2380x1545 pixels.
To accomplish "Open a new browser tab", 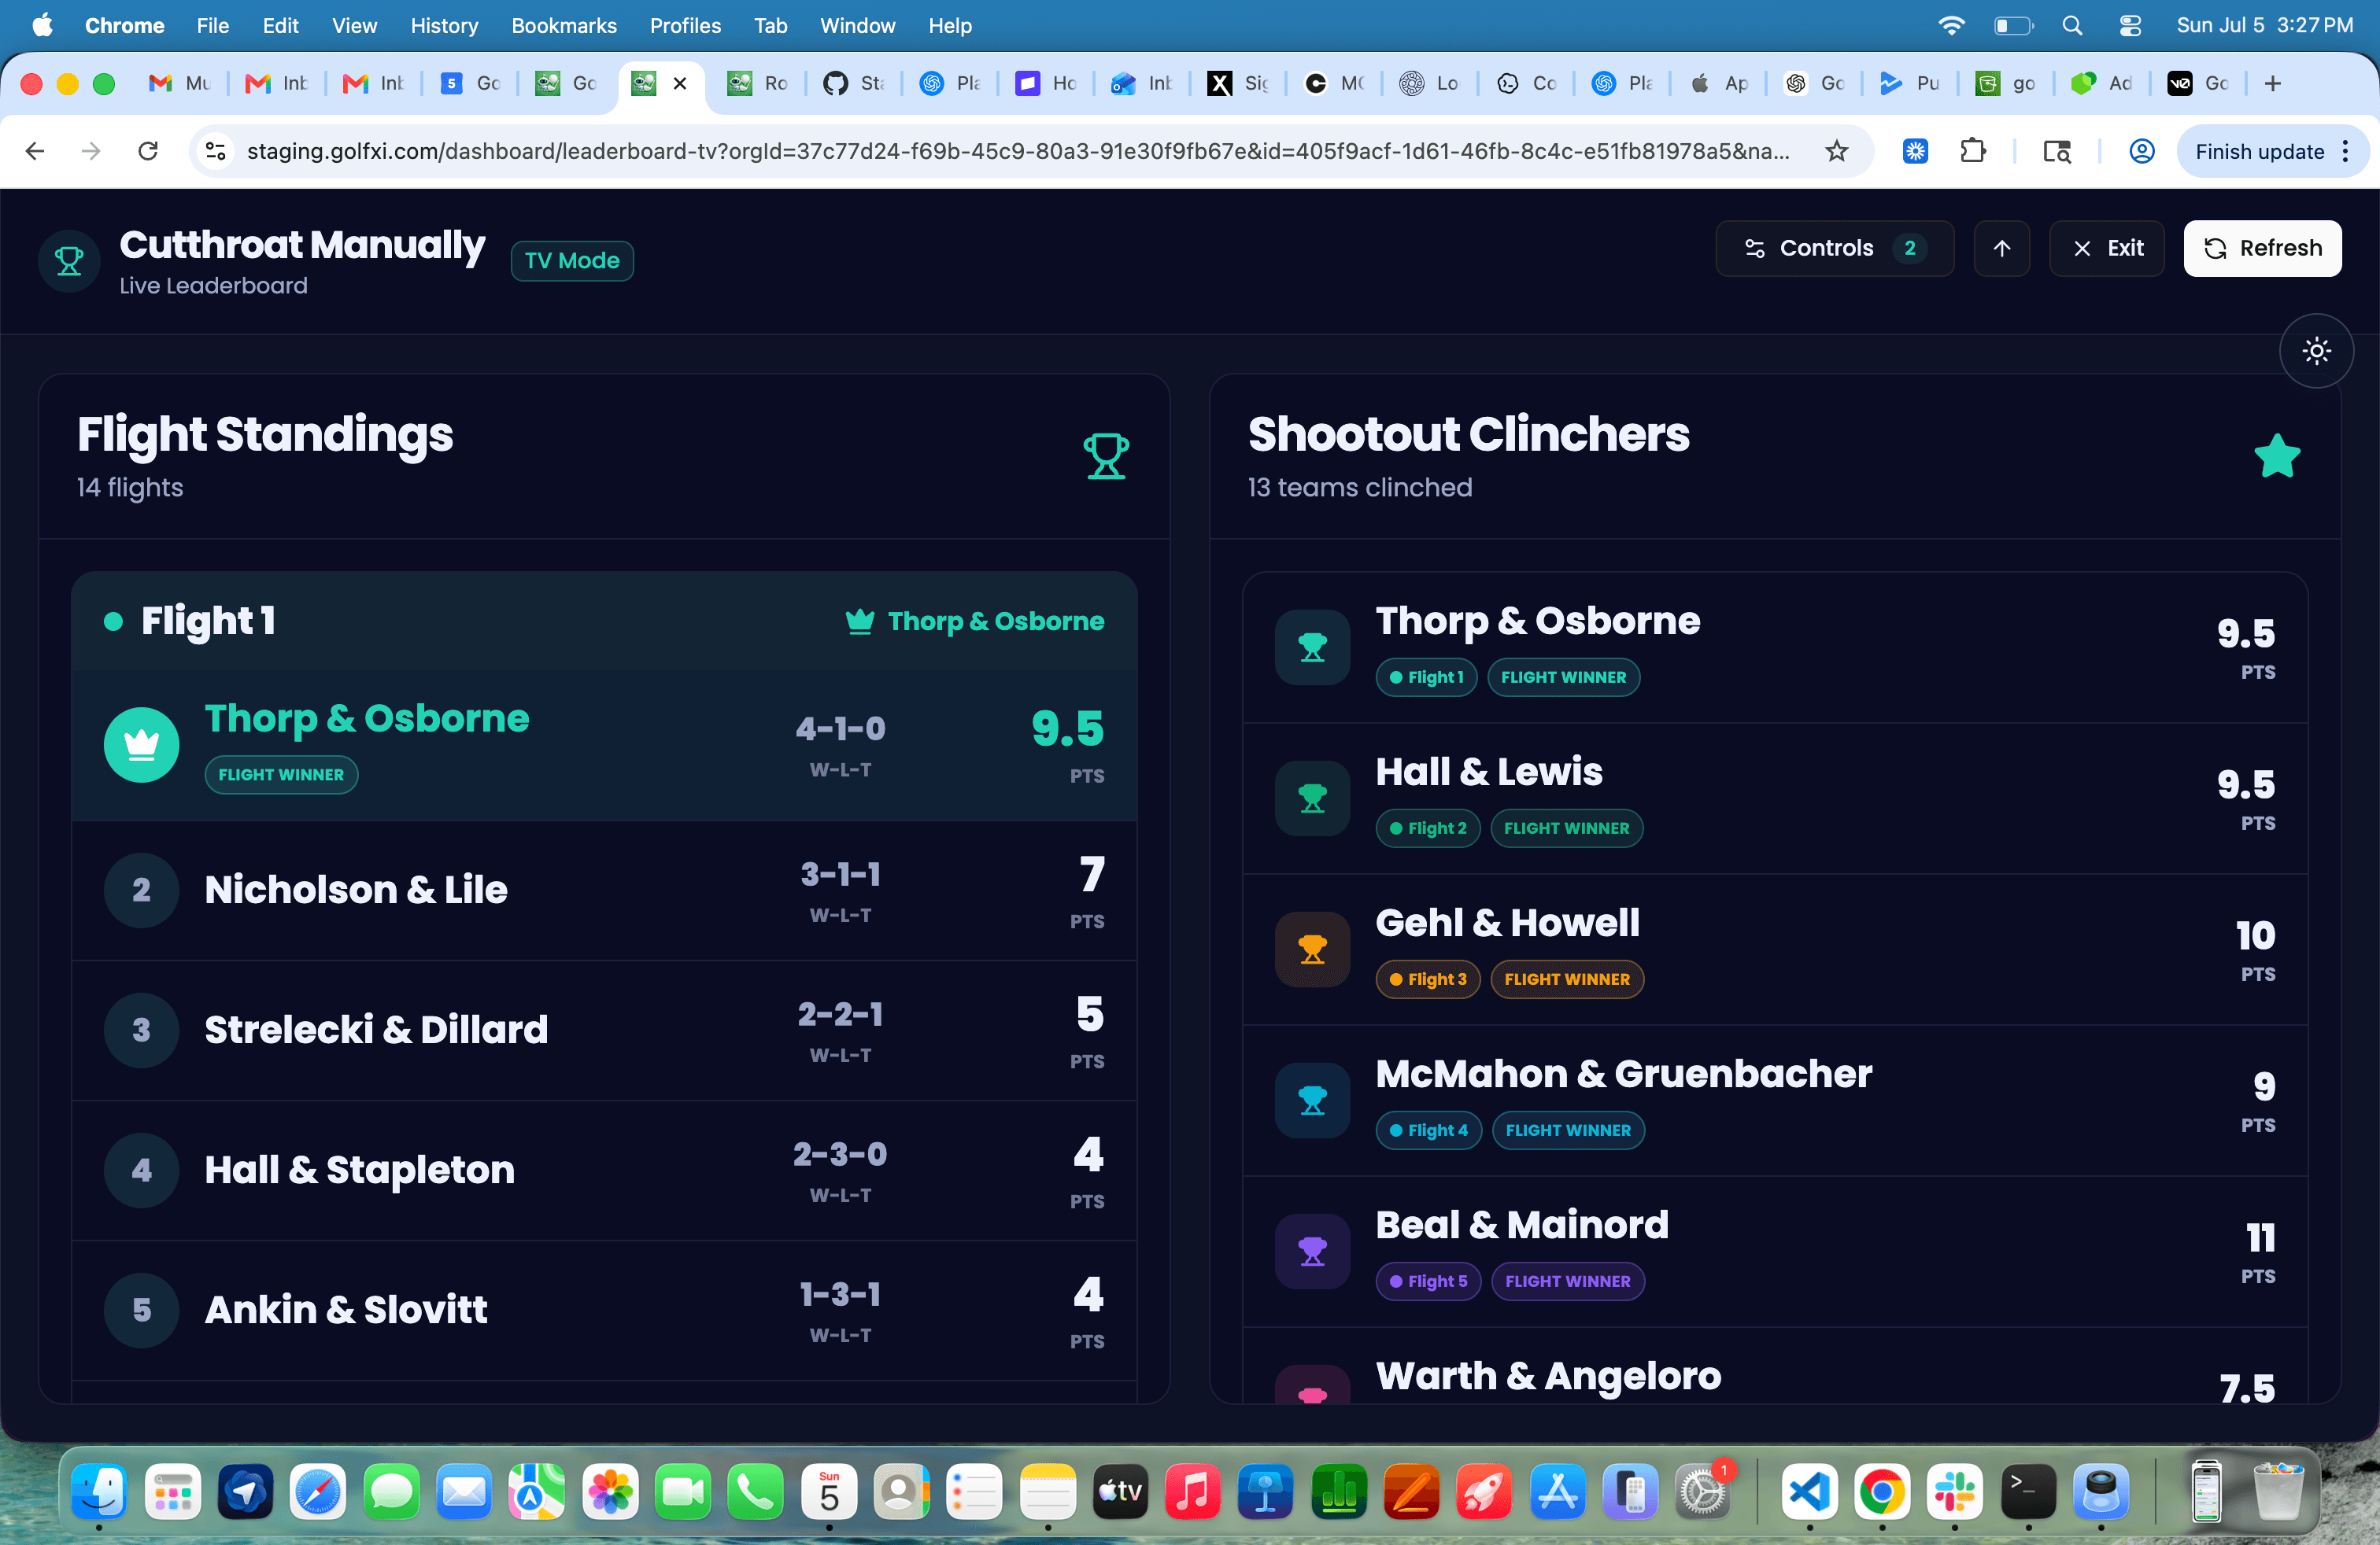I will (2273, 84).
